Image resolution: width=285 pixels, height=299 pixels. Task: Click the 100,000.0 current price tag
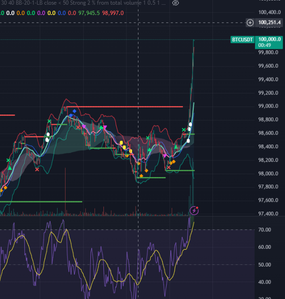(270, 39)
